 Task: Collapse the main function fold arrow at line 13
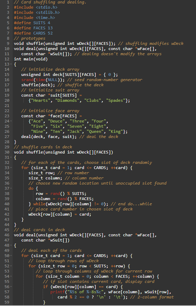point(11,64)
